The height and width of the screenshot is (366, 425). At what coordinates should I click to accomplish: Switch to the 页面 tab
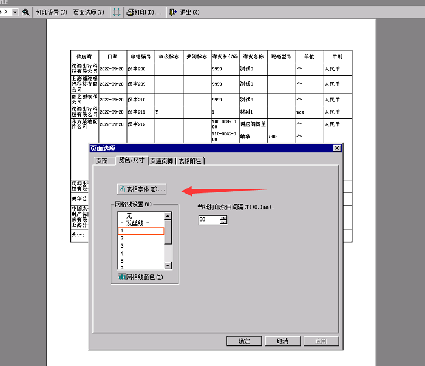(x=101, y=161)
